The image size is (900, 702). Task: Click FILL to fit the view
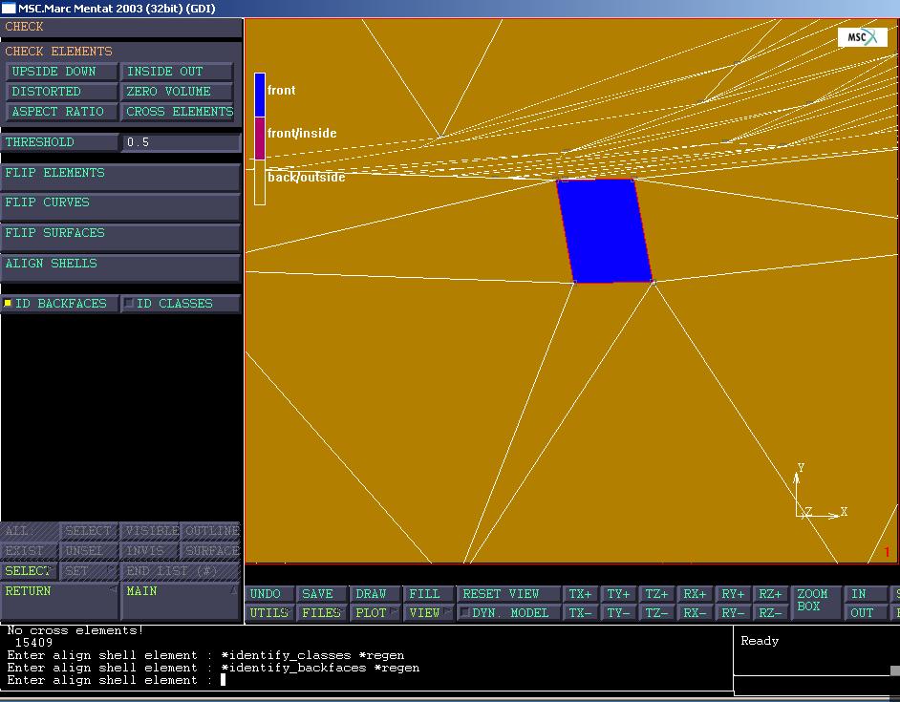[429, 593]
